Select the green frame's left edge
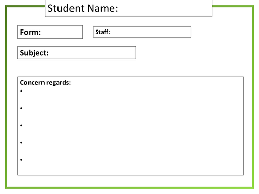 [x=6, y=97]
